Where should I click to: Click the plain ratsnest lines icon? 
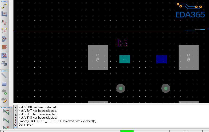(6, 120)
